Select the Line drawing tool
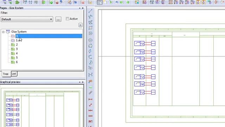This screenshot has width=225, height=127. tap(90, 11)
